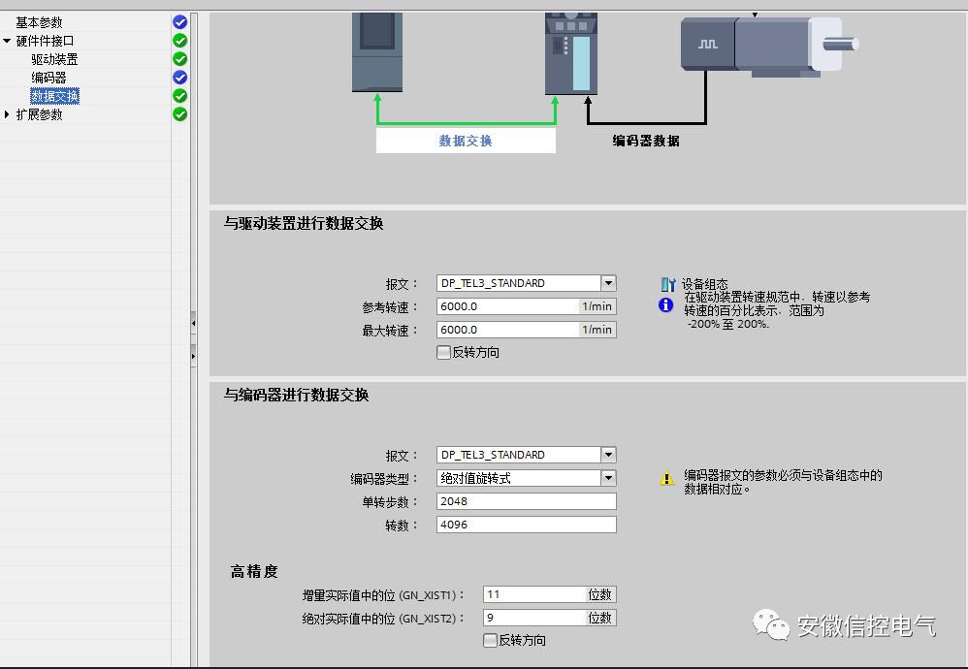The width and height of the screenshot is (968, 669).
Task: Click the 设备组态 device configuration icon
Action: pos(668,284)
